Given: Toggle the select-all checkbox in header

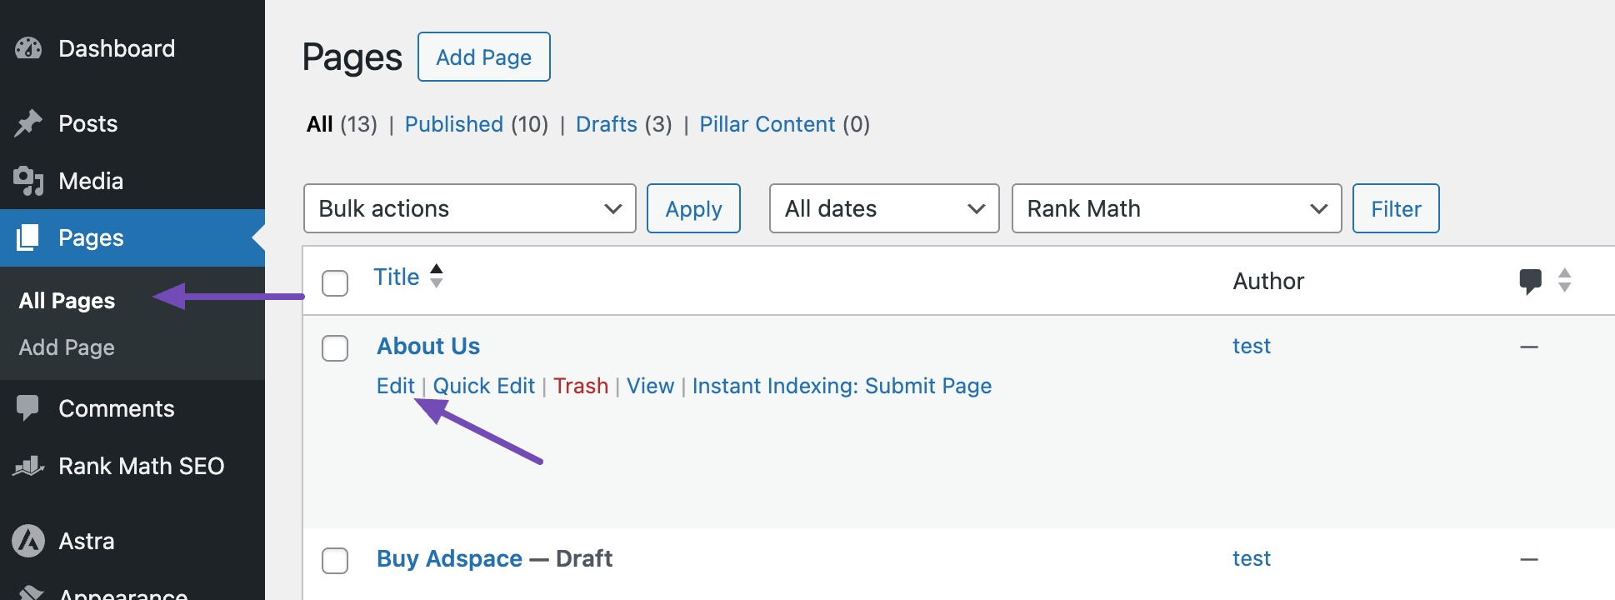Looking at the screenshot, I should click(x=335, y=282).
